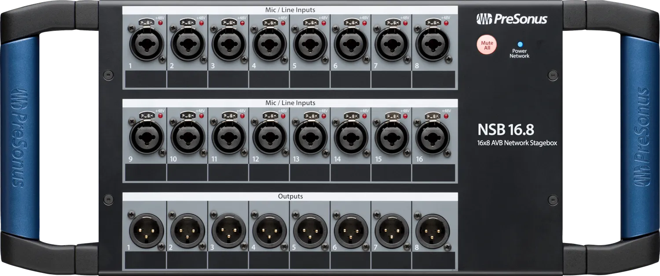Choose the output 7 XLR connector
Screen dimensions: 660x276
click(x=392, y=231)
